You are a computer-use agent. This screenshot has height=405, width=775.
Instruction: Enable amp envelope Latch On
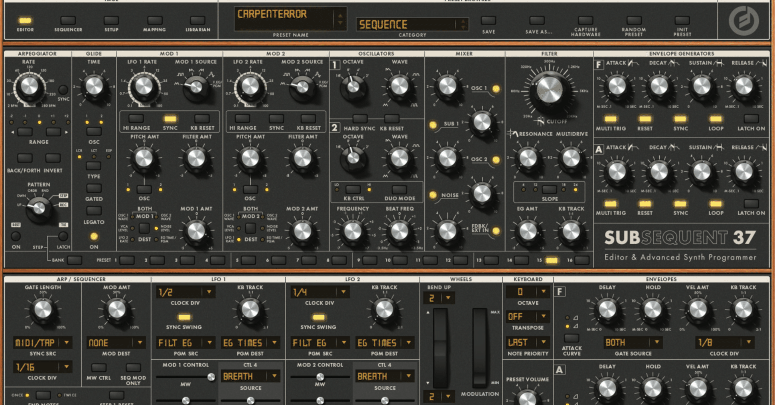point(751,204)
